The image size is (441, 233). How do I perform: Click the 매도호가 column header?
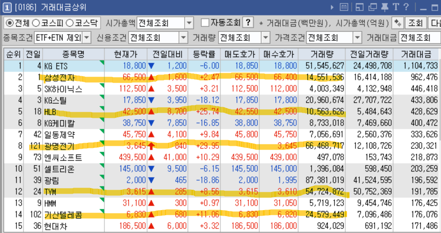[240, 54]
